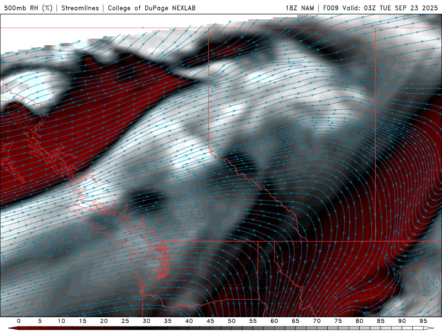Screen dimensions: 442x331
Task: Click "College of DuPage NEXLAB" text
Action: pos(151,8)
